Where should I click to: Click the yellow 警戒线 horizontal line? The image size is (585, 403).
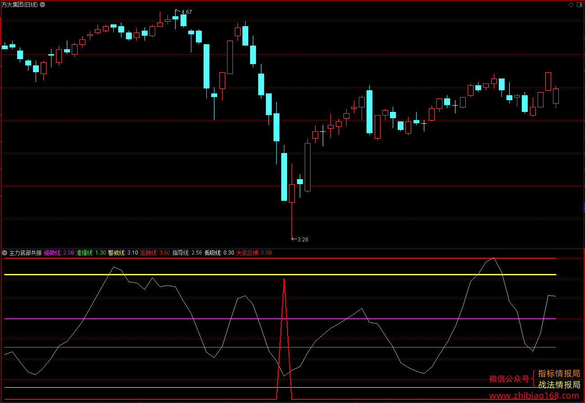(x=280, y=274)
